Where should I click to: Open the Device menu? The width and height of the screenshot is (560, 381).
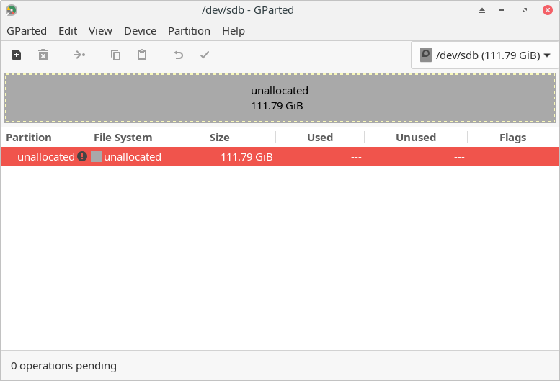point(140,31)
